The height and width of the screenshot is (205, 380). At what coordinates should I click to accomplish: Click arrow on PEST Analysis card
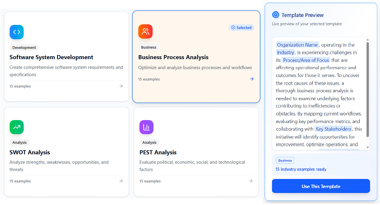[251, 181]
